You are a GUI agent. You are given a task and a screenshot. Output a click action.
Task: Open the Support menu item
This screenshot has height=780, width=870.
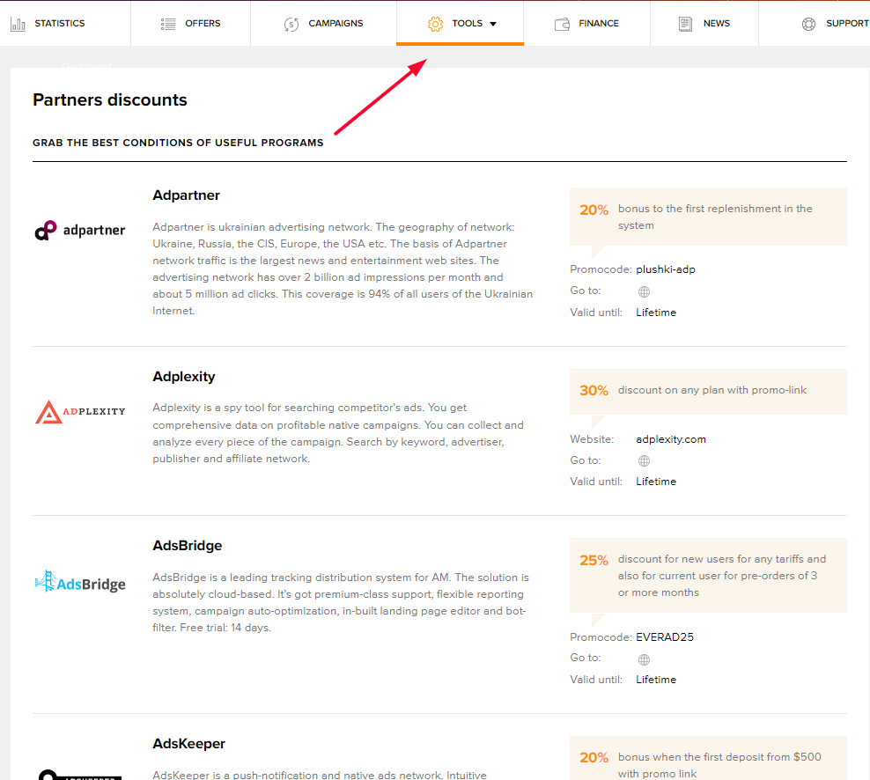(847, 23)
